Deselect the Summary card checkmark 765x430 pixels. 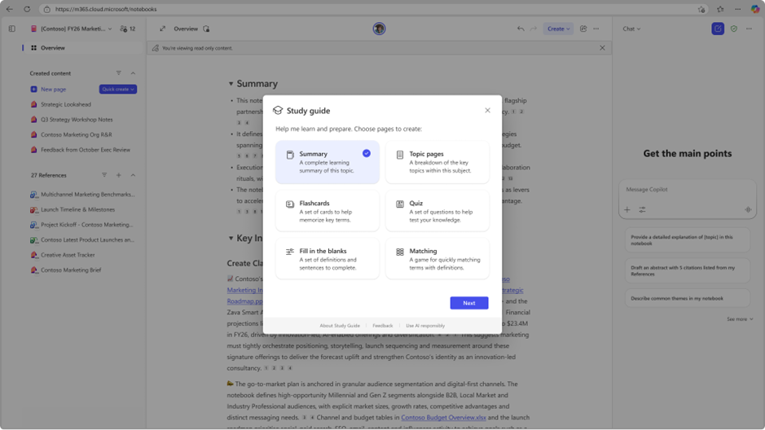coord(367,153)
